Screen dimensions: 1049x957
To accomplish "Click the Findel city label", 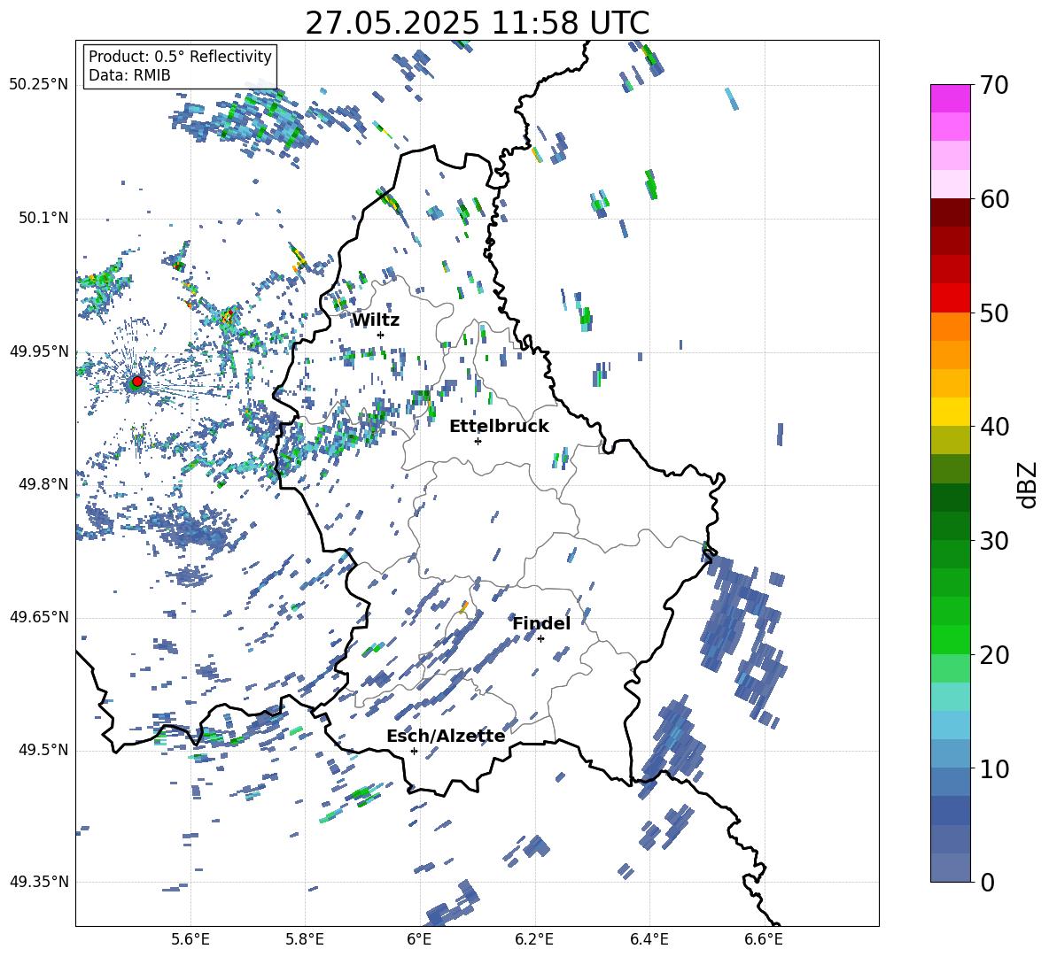I will [x=541, y=623].
